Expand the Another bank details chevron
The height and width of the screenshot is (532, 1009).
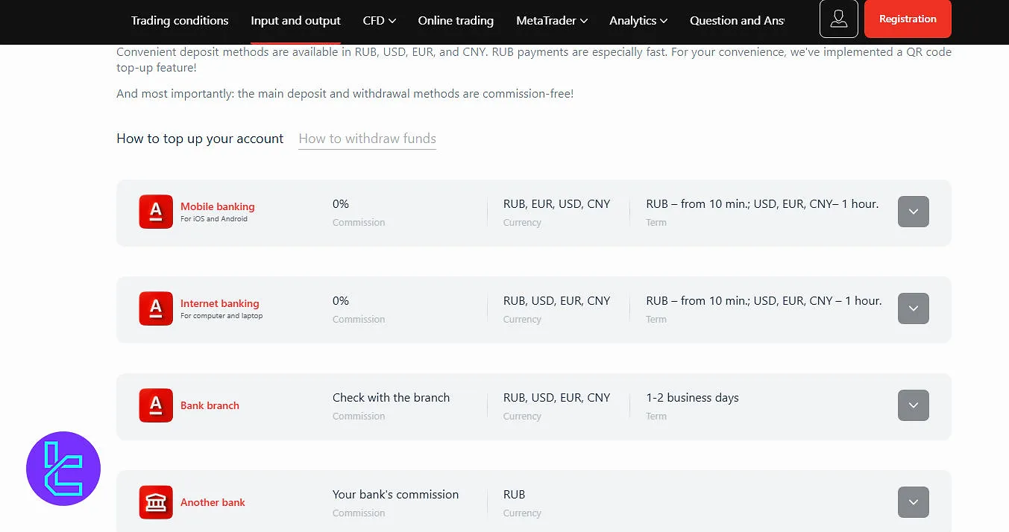point(913,502)
